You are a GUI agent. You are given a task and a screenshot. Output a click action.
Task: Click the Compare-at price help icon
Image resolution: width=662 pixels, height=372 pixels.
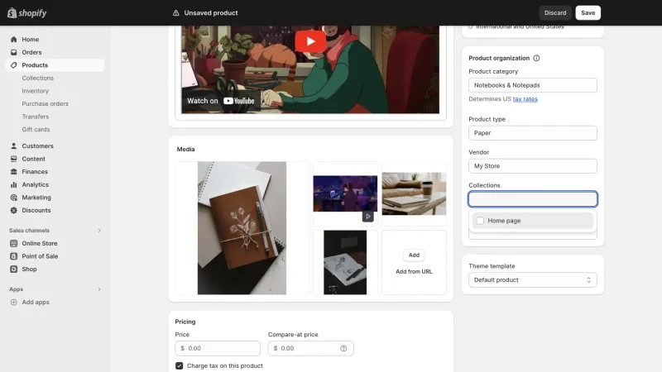point(343,348)
